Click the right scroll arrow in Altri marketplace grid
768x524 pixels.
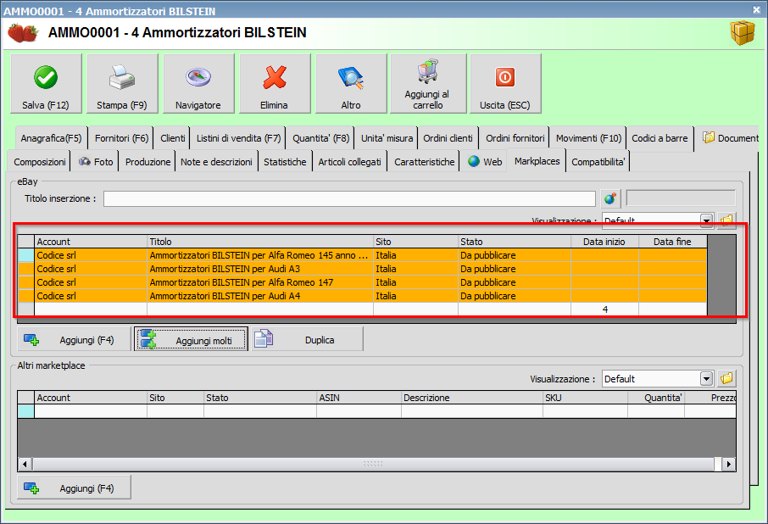tap(729, 464)
